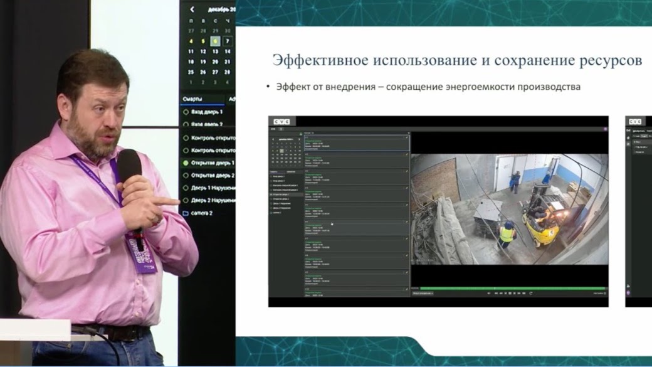Select the Дверь 2 Нарушение radio on the background screen

tap(186, 201)
